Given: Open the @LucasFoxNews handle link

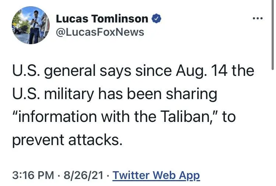Looking at the screenshot, I should click(99, 32).
